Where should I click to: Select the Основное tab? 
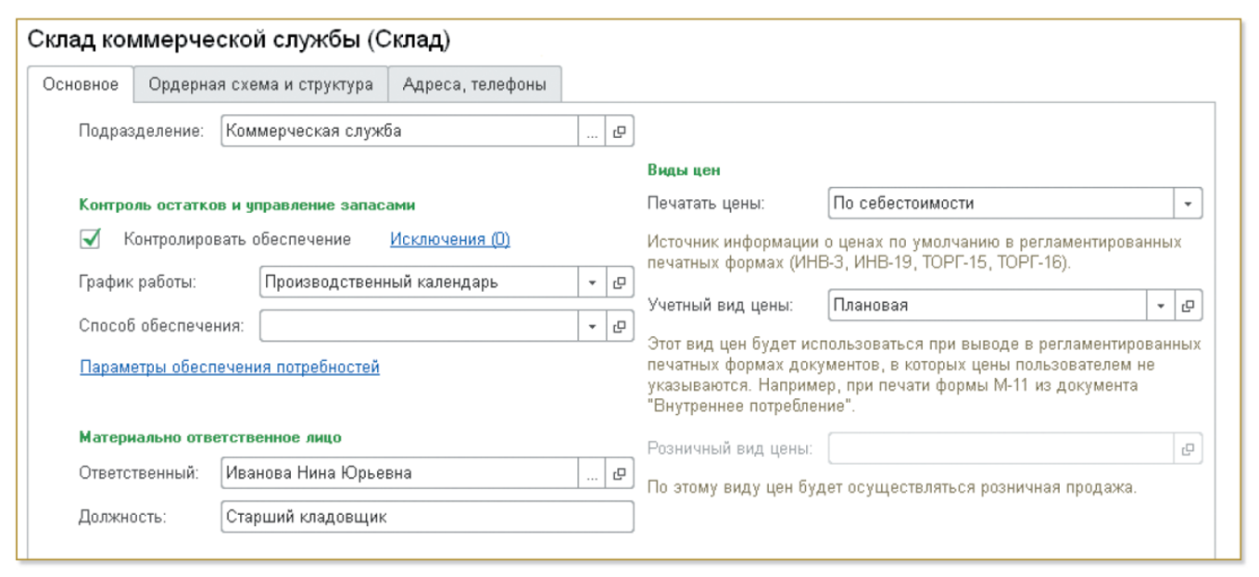82,85
